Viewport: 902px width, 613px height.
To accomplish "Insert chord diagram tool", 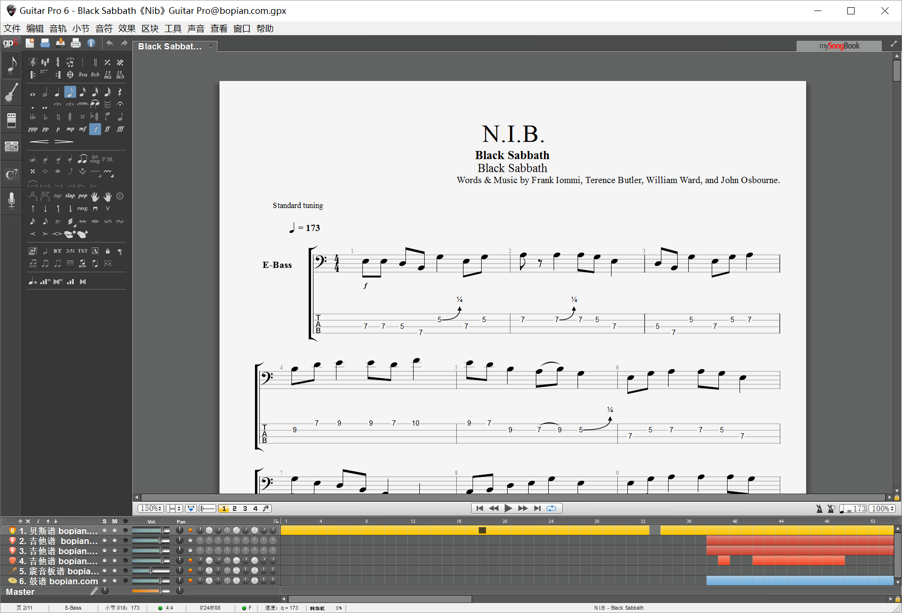I will tap(33, 251).
